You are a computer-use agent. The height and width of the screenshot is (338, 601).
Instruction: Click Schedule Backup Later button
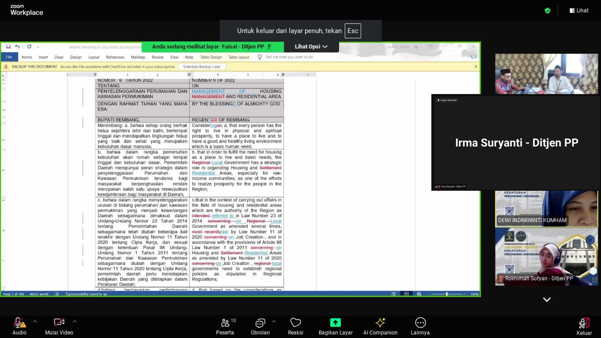202,67
